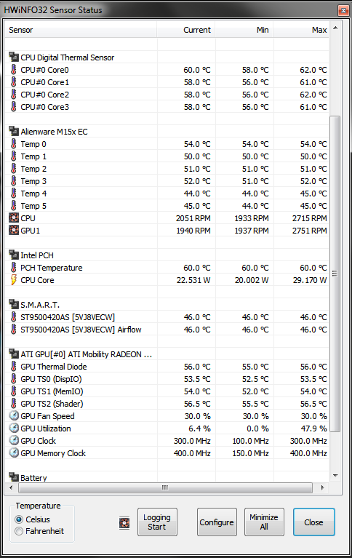Click the thermometer icon beside CPU#0 Core2

tap(14, 95)
